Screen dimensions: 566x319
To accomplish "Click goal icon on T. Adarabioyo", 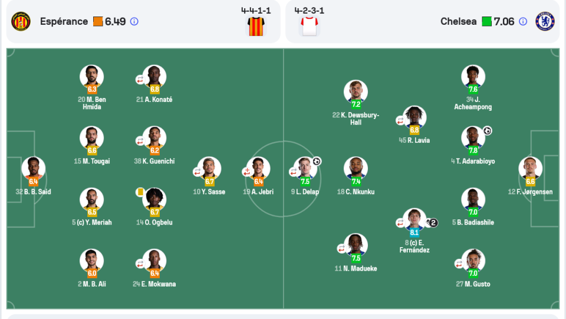I will (x=488, y=131).
